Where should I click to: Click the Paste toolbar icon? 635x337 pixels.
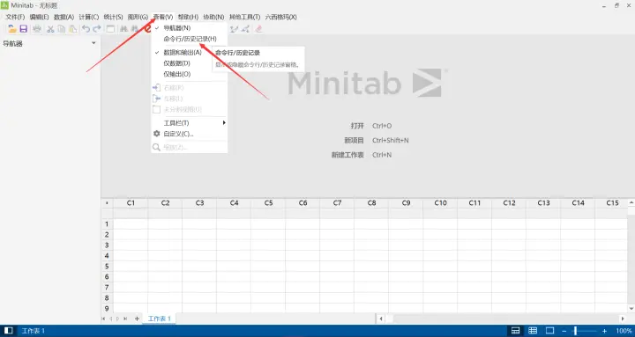73,29
